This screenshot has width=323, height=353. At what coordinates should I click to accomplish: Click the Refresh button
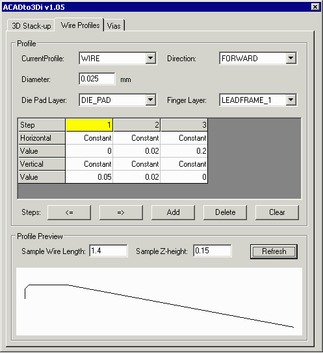[x=274, y=251]
